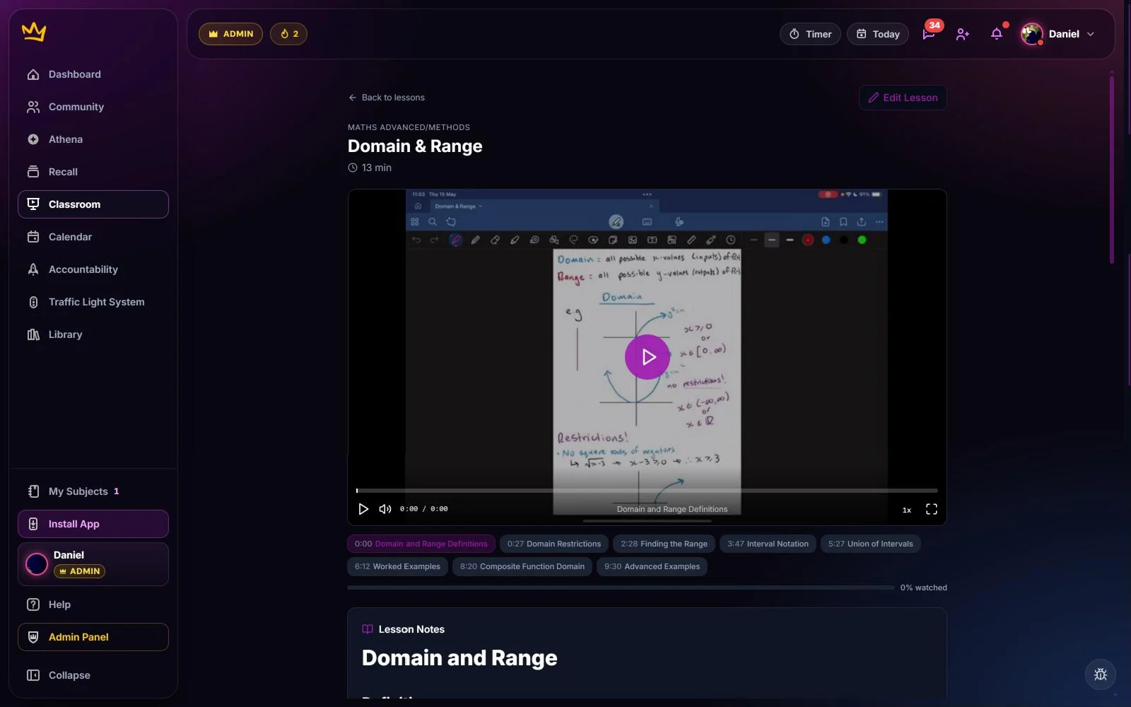This screenshot has width=1131, height=707.
Task: Open the Traffic Light System
Action: click(93, 302)
